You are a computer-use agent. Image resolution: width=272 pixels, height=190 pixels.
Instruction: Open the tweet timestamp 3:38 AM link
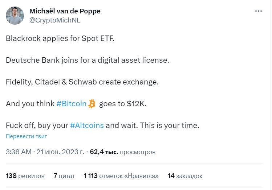tap(19, 152)
